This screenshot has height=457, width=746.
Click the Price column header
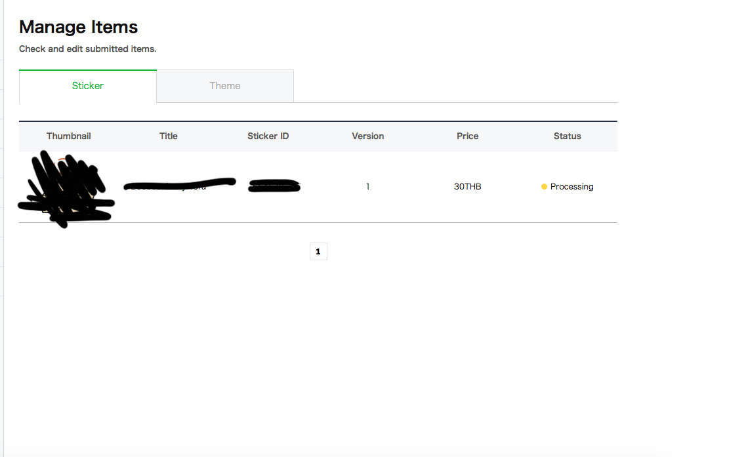(468, 136)
